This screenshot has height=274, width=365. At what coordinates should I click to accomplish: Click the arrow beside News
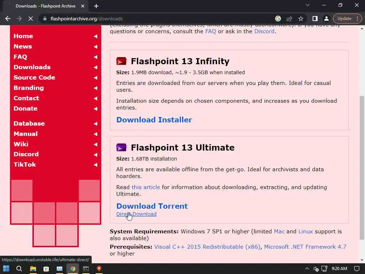tap(96, 47)
